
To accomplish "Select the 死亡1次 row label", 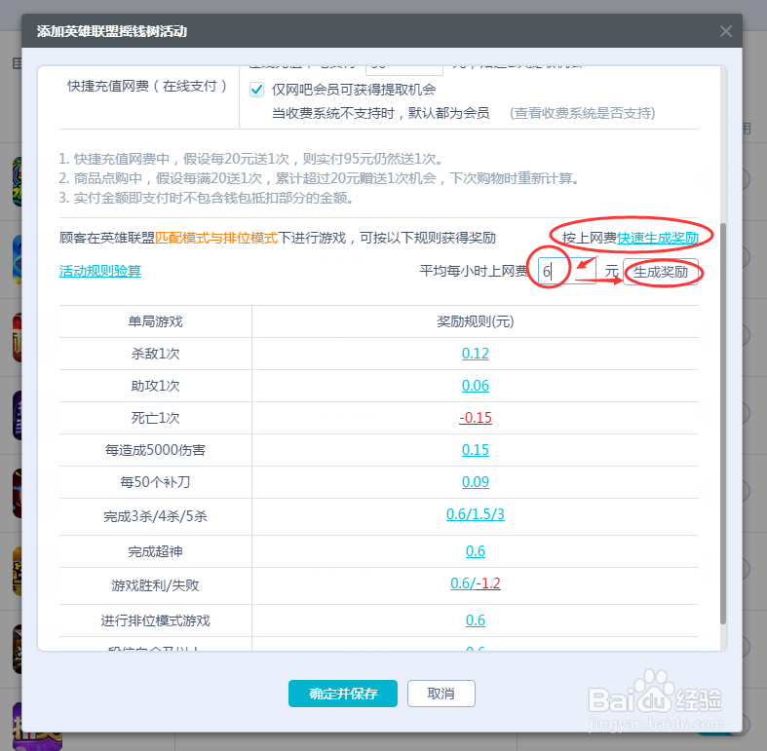I will 155,418.
